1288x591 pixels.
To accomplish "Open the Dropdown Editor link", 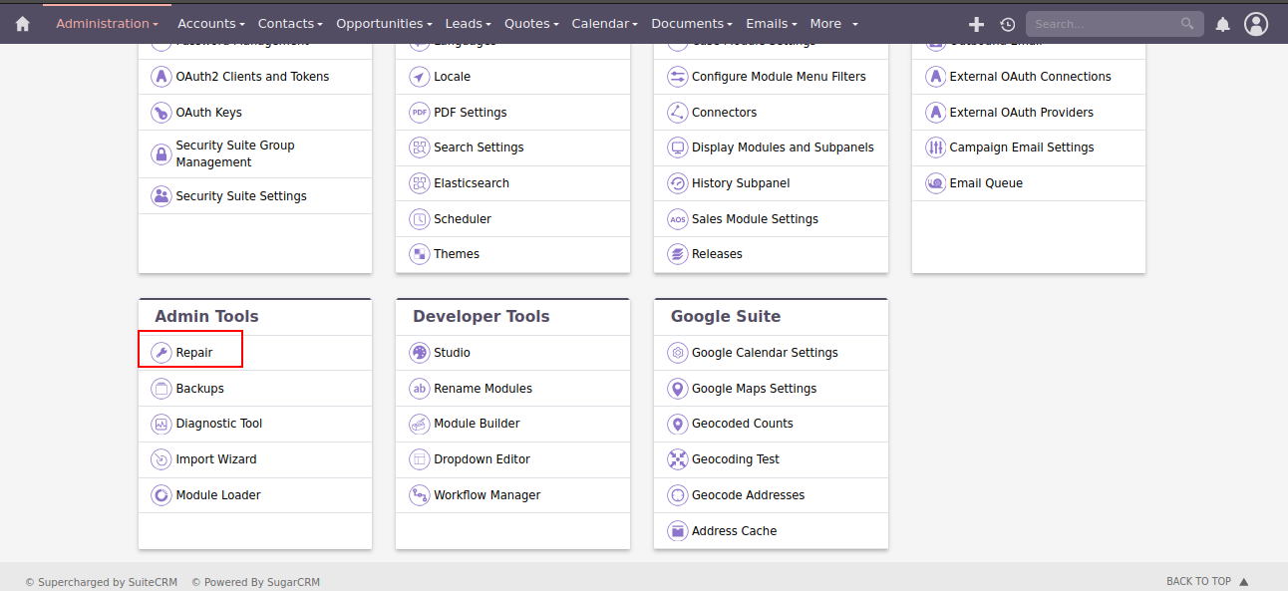I will (482, 459).
